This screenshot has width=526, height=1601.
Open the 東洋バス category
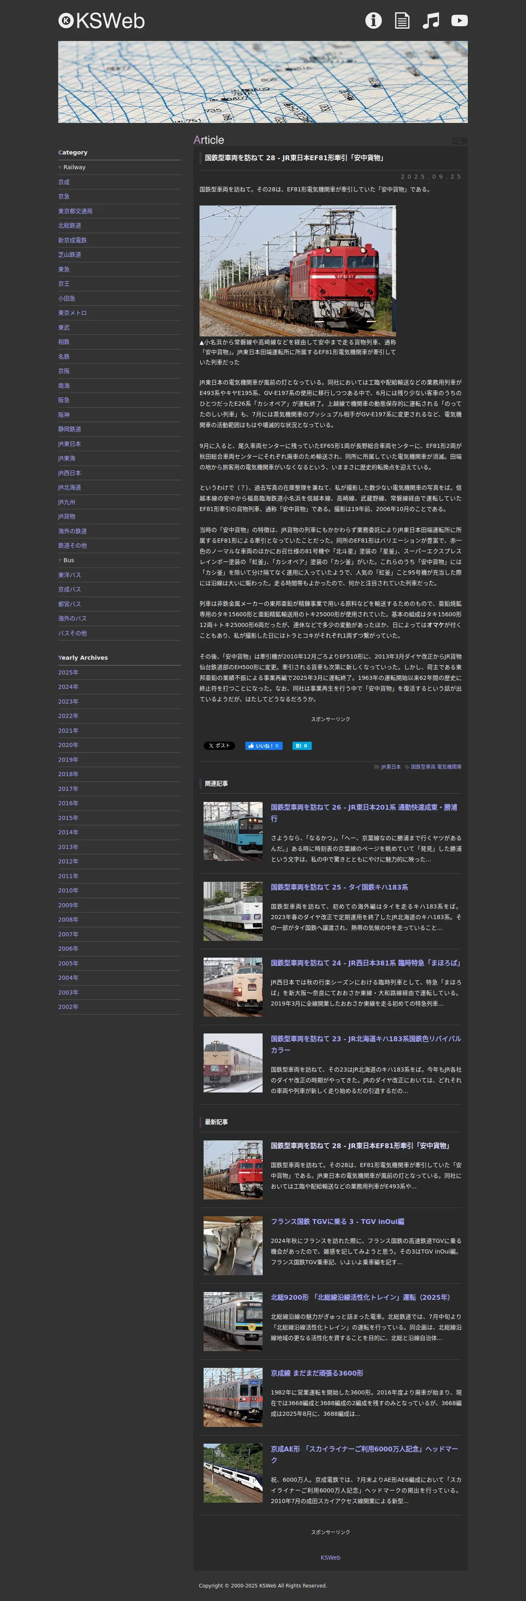pos(70,575)
